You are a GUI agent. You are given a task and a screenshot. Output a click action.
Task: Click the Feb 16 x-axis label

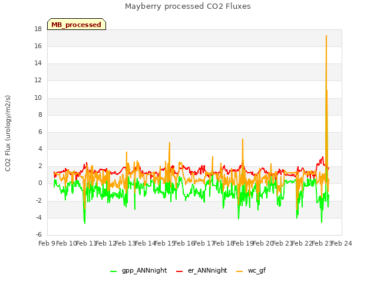pyautogui.click(x=184, y=243)
